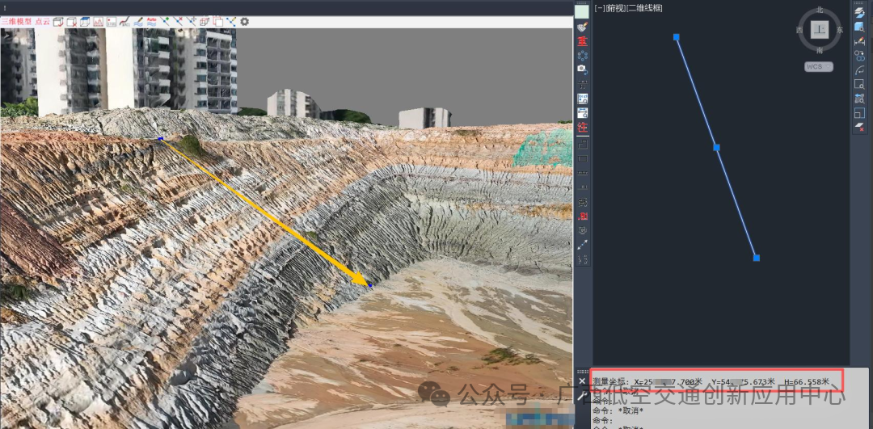Open the 点云 menu

[x=42, y=22]
